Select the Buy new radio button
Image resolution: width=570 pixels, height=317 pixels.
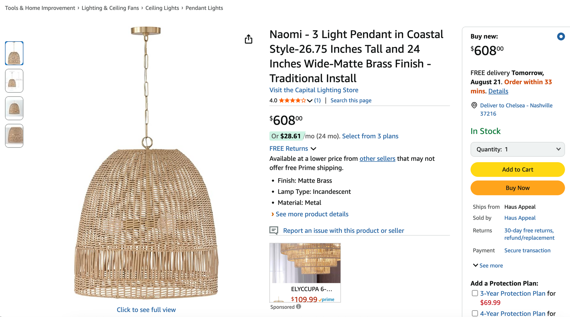[561, 37]
